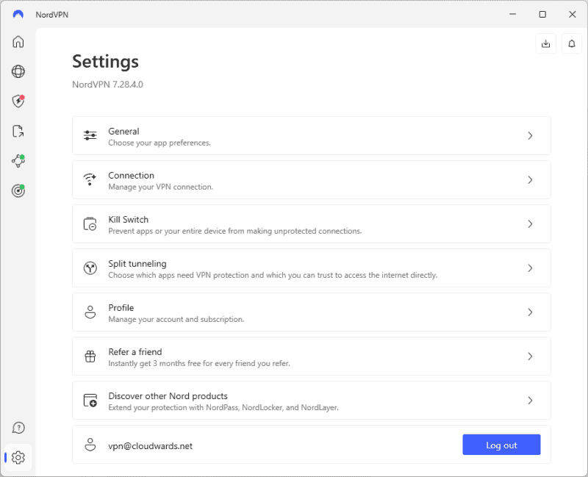Click the Settings page heading
This screenshot has height=477, width=588.
(x=105, y=61)
